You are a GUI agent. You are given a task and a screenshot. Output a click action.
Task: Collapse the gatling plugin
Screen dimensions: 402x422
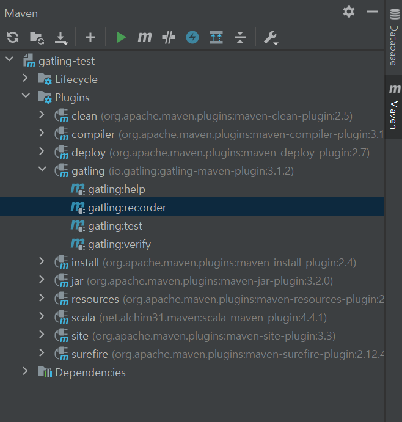(x=42, y=169)
